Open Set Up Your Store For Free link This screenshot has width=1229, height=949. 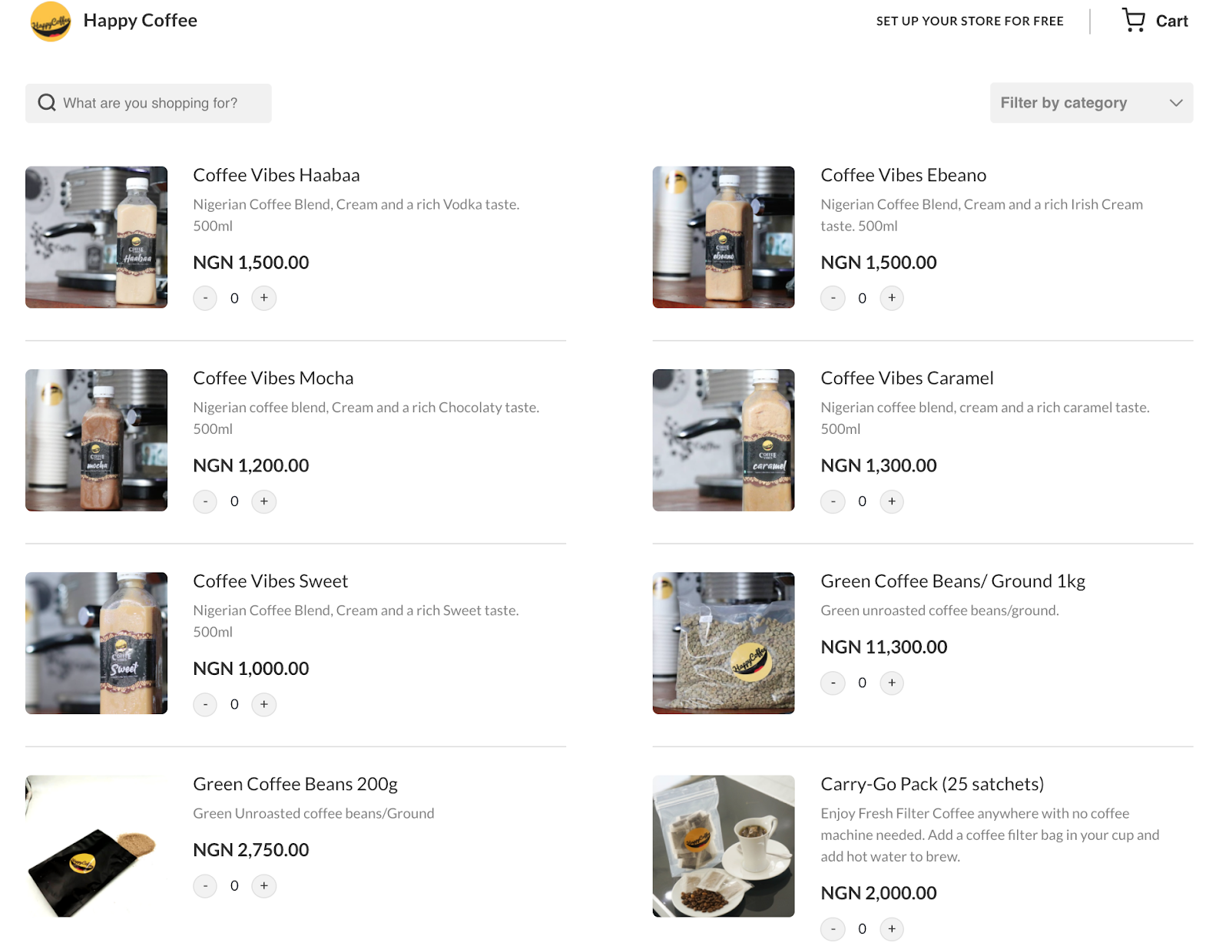coord(969,21)
